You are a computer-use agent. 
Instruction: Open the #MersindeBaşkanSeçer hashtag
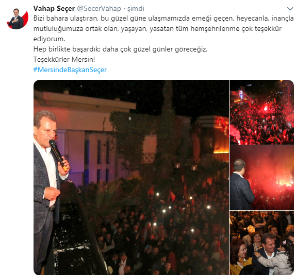[70, 70]
